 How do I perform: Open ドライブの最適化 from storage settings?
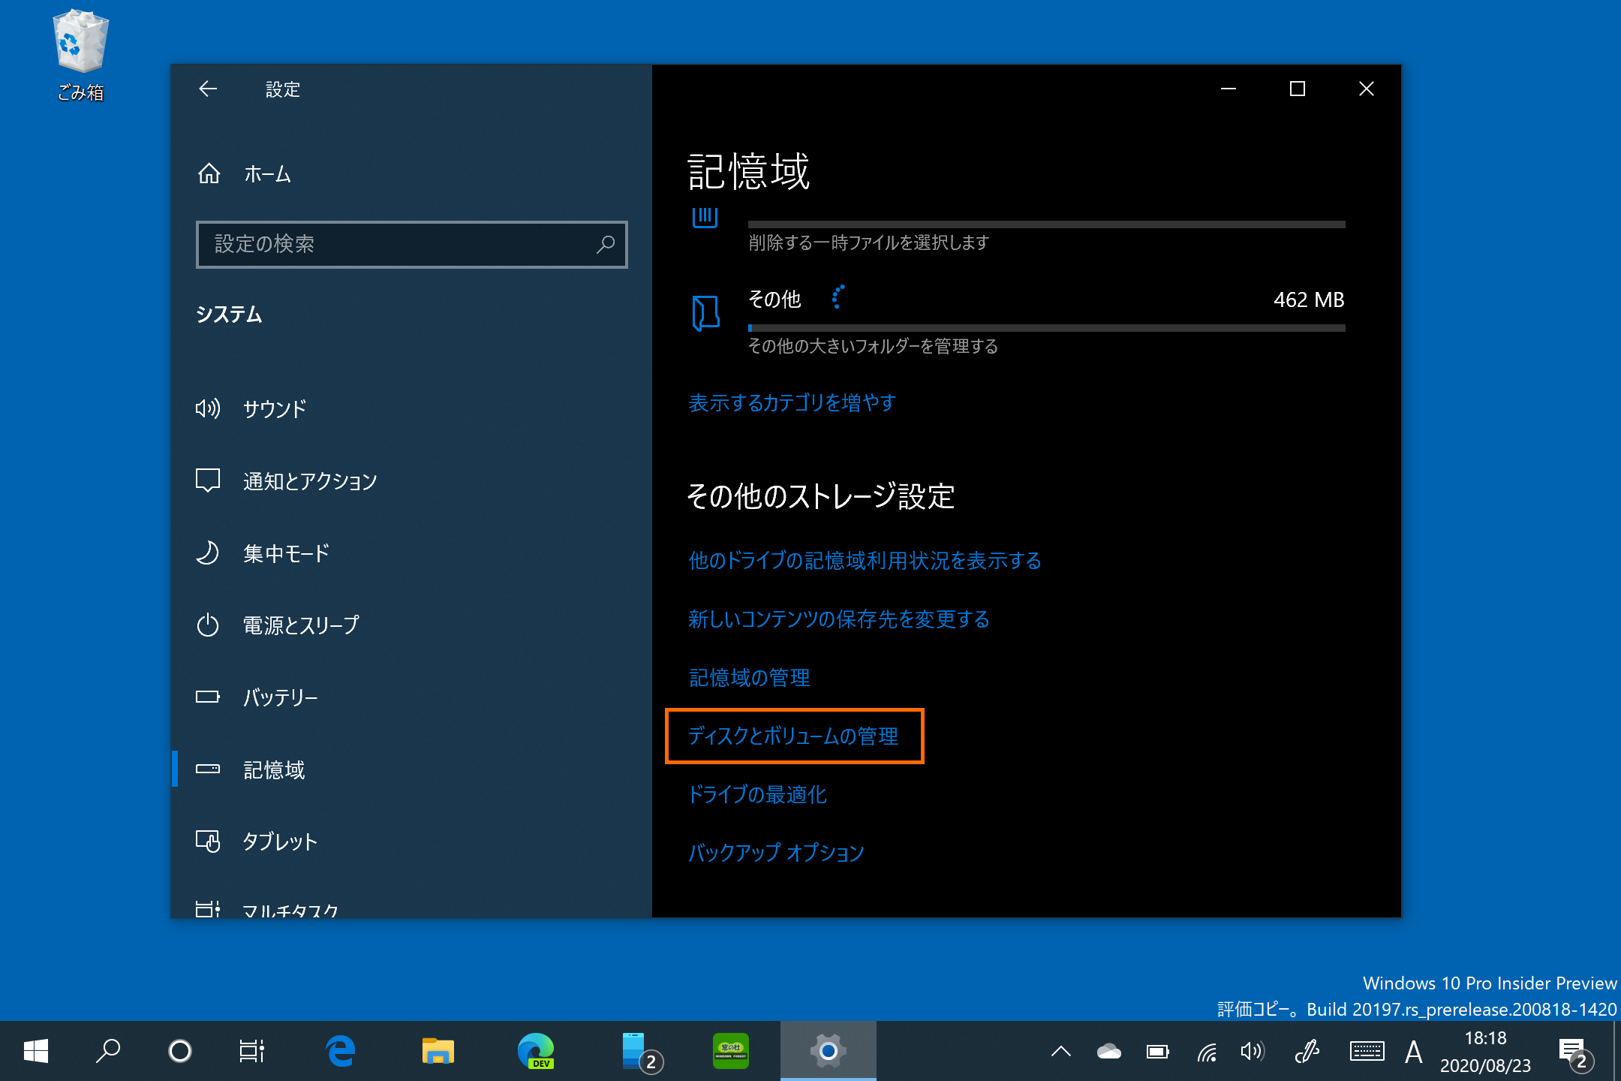coord(758,795)
